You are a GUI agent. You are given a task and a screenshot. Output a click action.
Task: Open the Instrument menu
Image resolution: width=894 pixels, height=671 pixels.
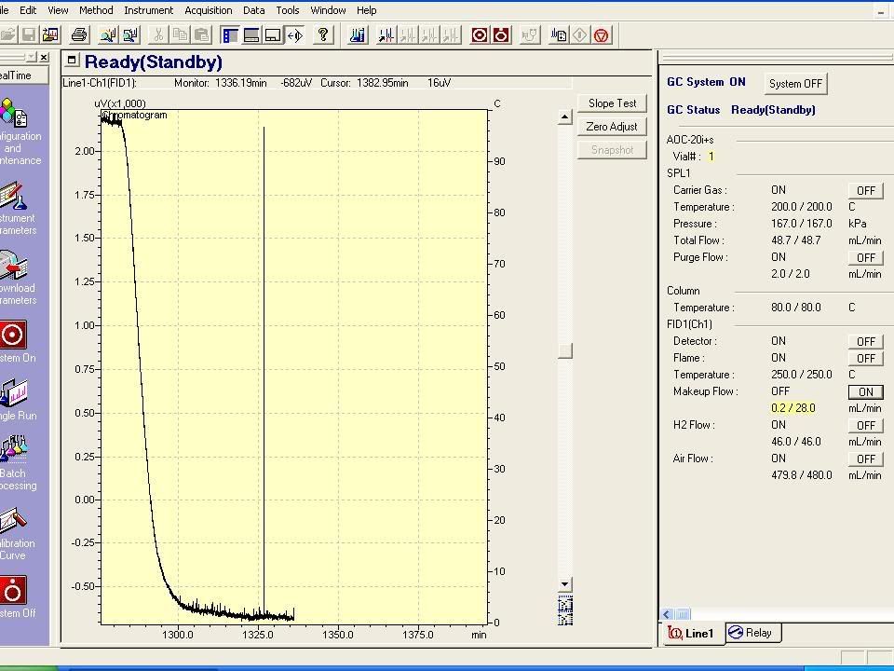(148, 10)
